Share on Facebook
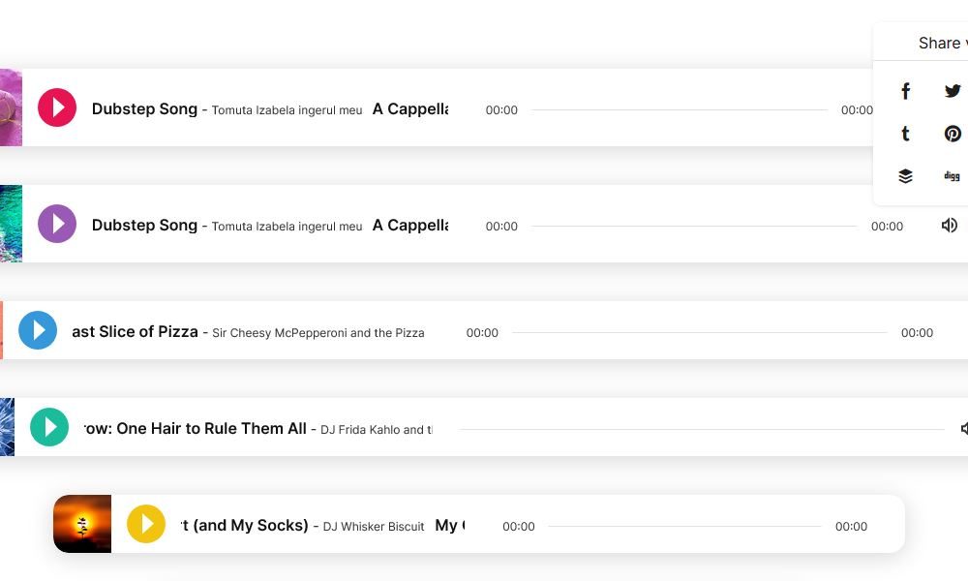 [905, 91]
